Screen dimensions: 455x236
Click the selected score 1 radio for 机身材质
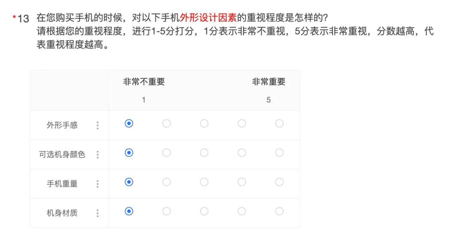click(x=129, y=211)
